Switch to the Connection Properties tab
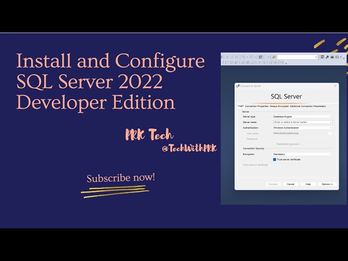The height and width of the screenshot is (261, 348). (257, 107)
